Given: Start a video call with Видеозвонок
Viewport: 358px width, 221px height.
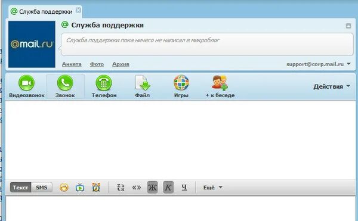Looking at the screenshot, I should coord(27,86).
